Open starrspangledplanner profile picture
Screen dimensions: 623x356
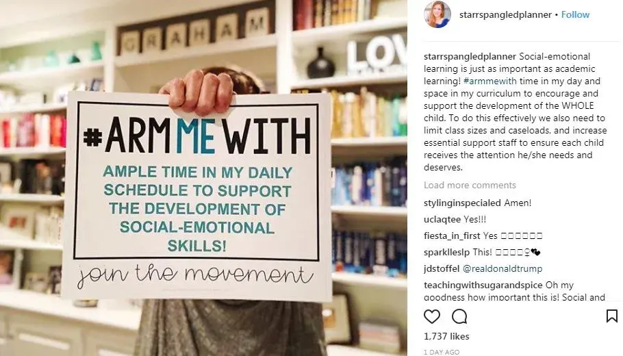(436, 15)
